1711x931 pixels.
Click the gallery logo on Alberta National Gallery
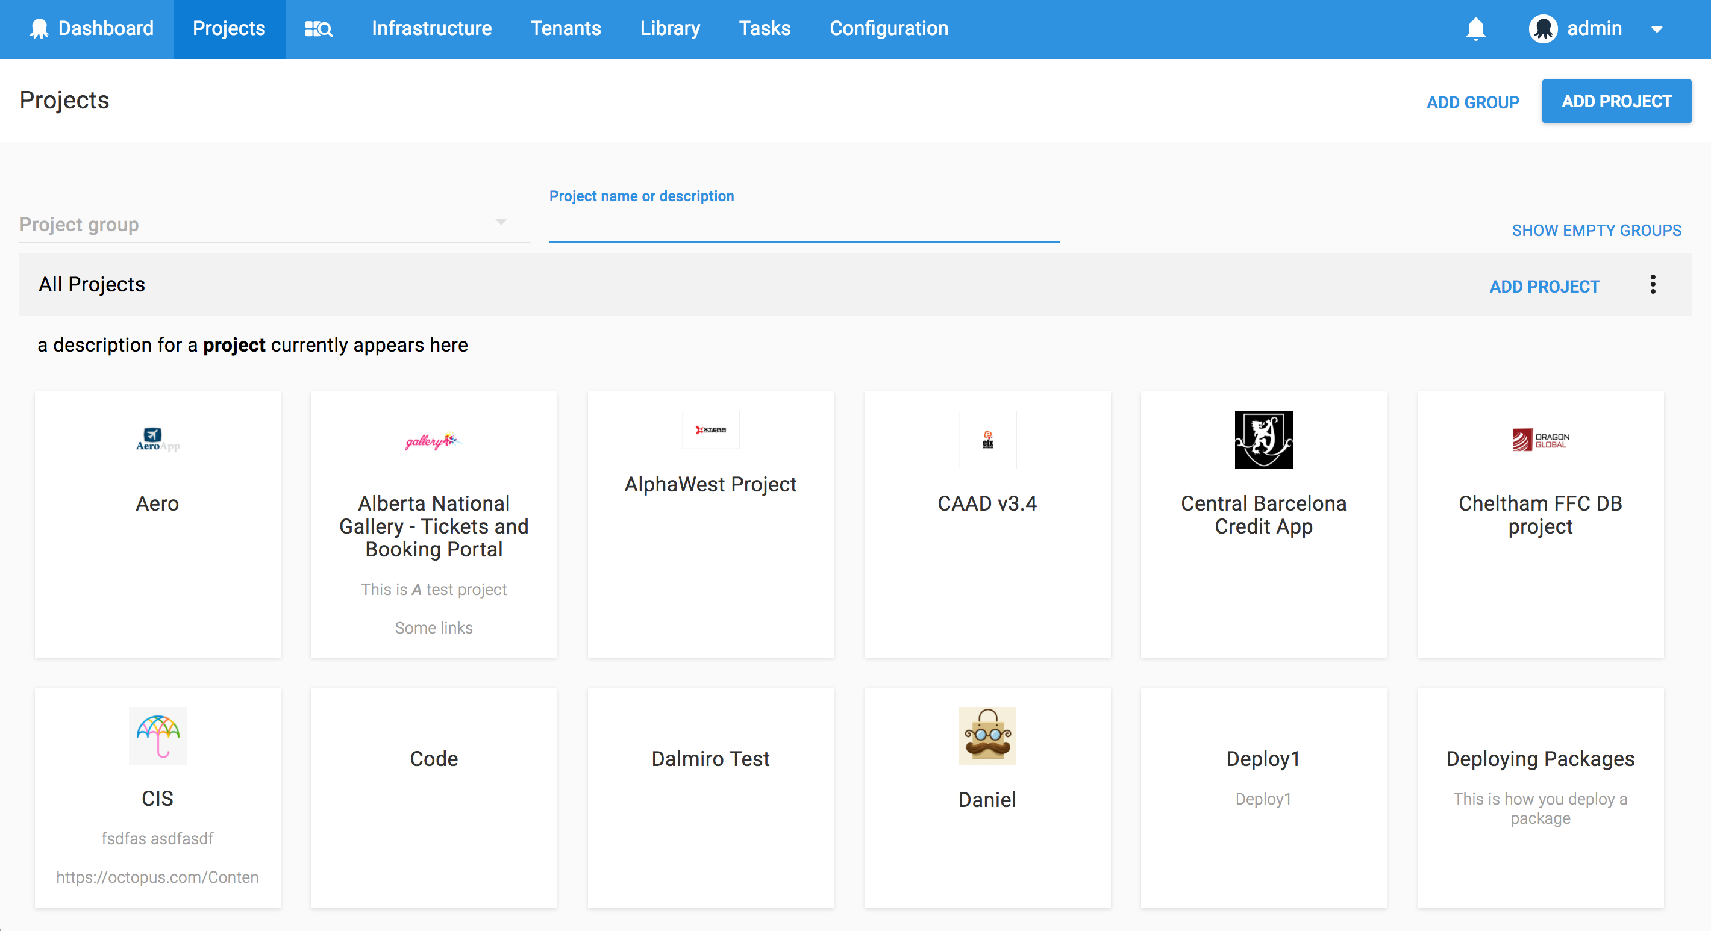coord(433,440)
